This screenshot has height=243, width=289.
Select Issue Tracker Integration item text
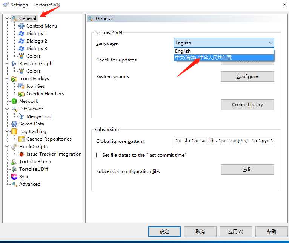pos(54,154)
